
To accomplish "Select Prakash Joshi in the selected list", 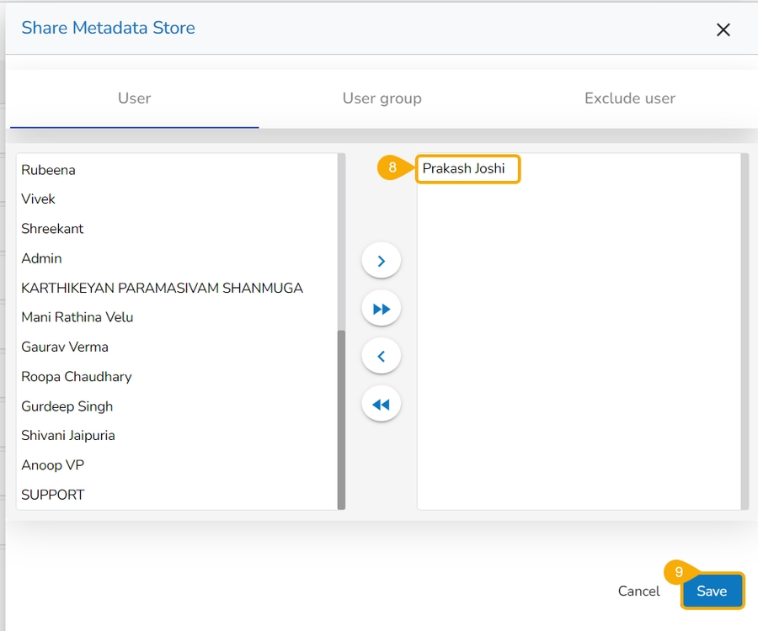I will click(x=464, y=169).
